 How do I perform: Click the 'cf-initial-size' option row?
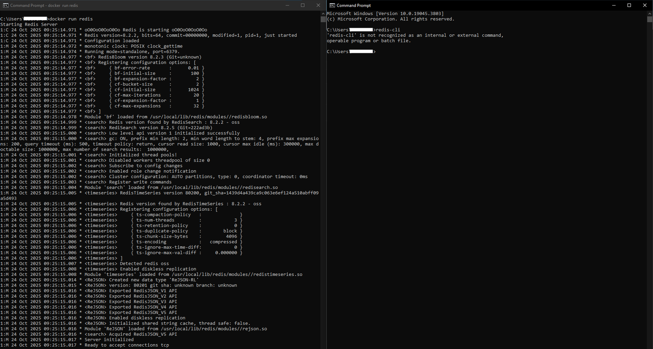pos(102,90)
